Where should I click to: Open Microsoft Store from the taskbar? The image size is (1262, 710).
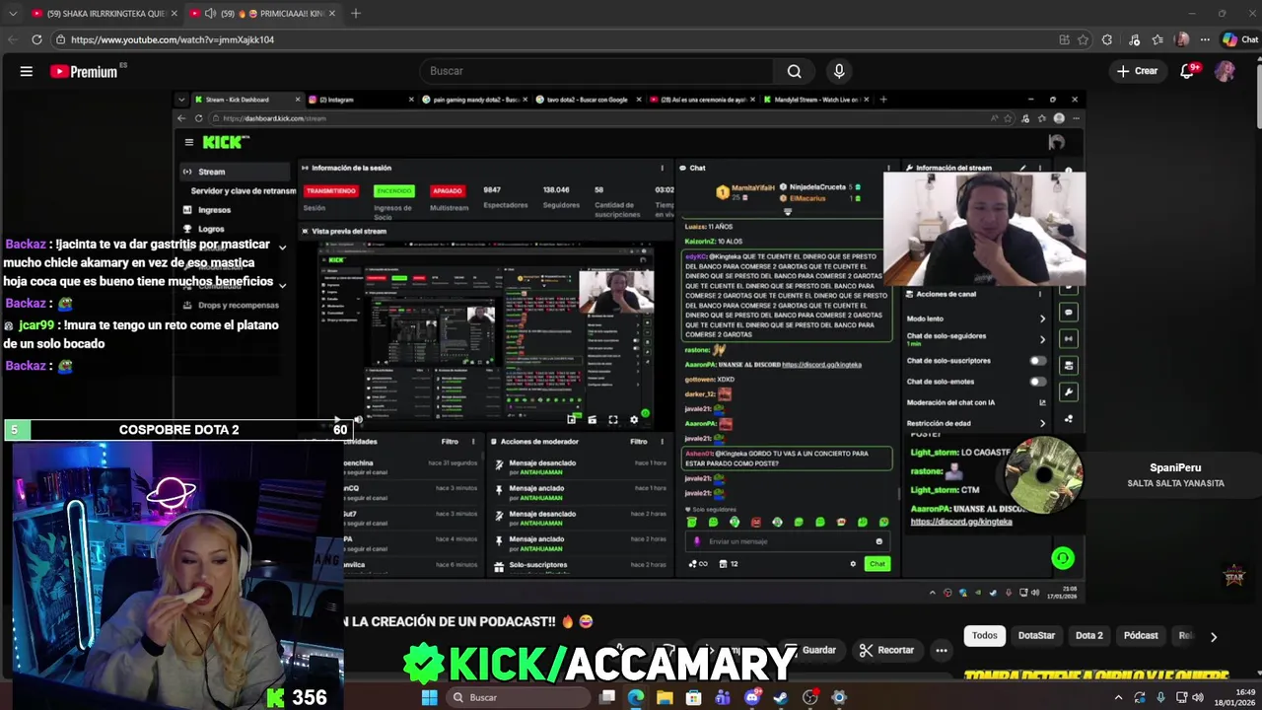point(693,697)
